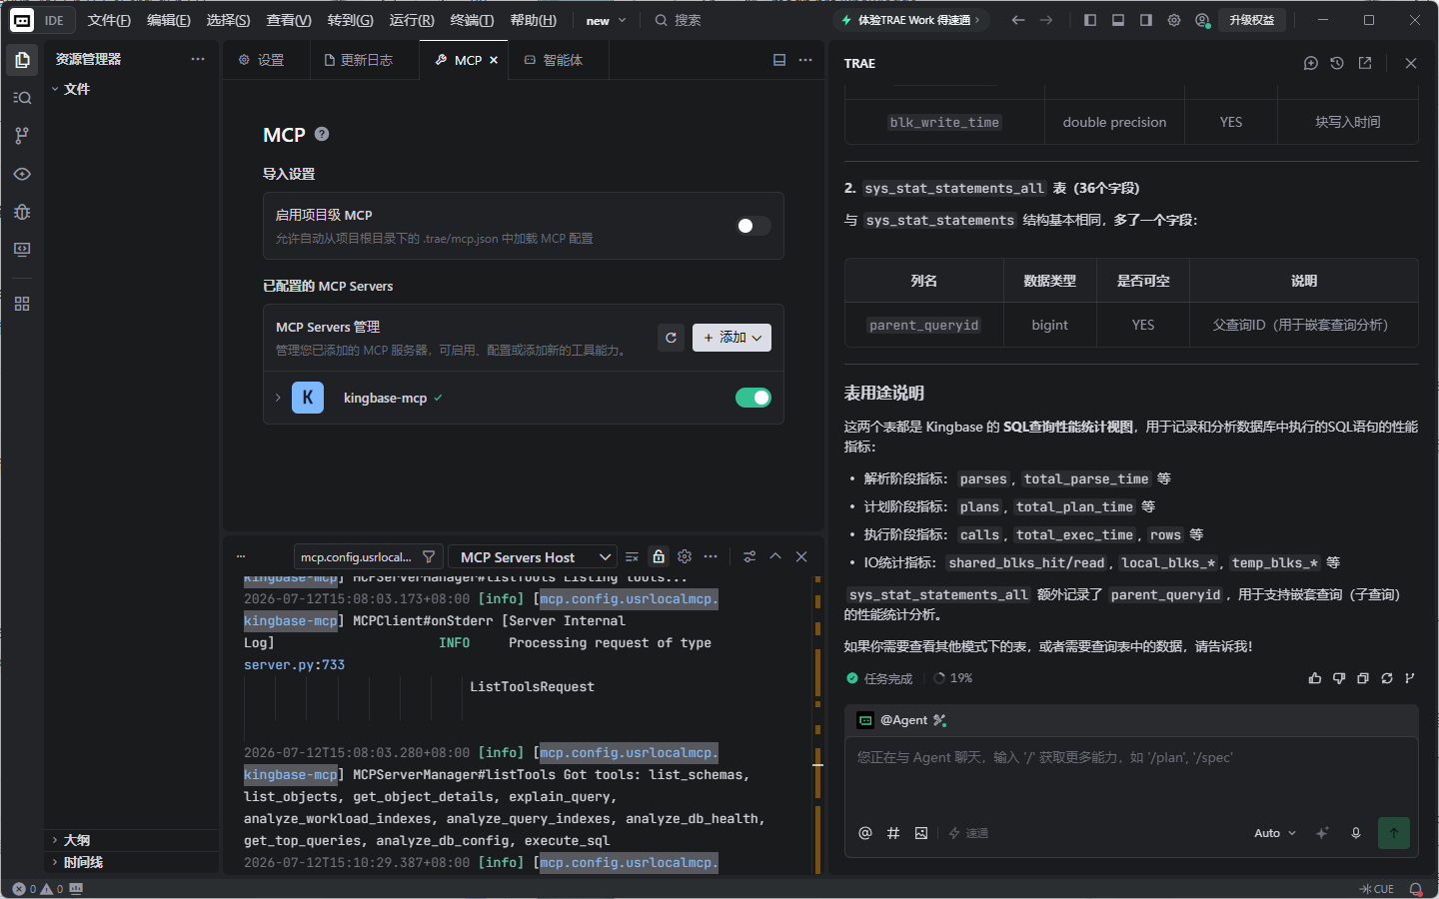Give thumbs up to the response
The width and height of the screenshot is (1439, 899).
point(1315,678)
